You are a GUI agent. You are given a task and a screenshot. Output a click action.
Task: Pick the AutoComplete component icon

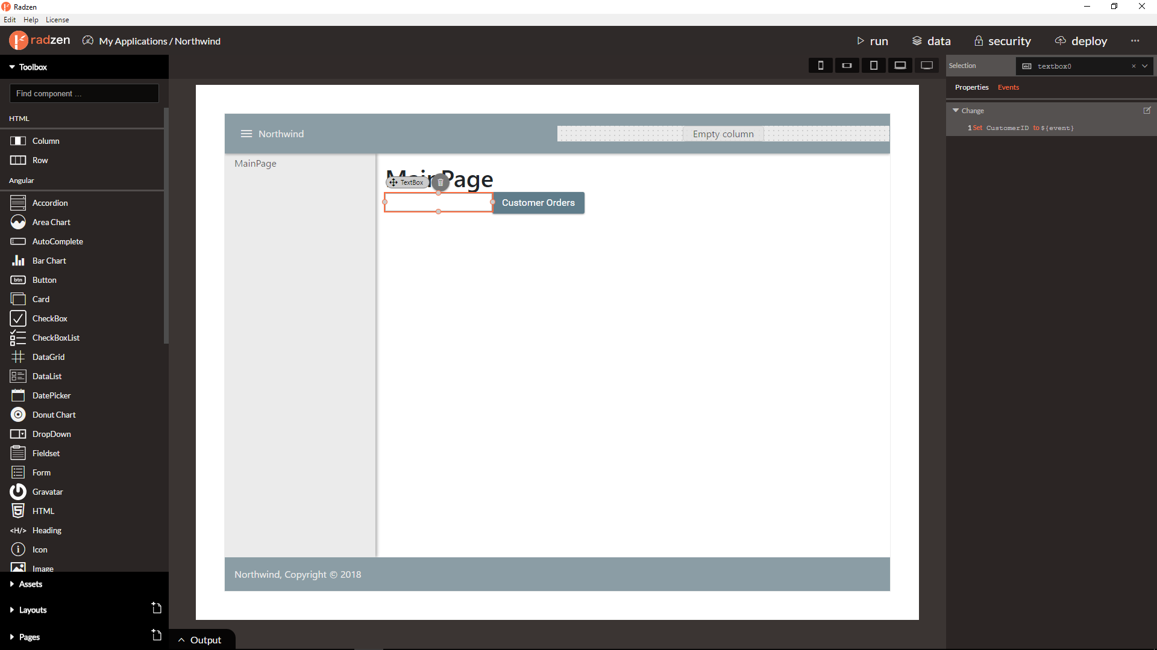(18, 241)
